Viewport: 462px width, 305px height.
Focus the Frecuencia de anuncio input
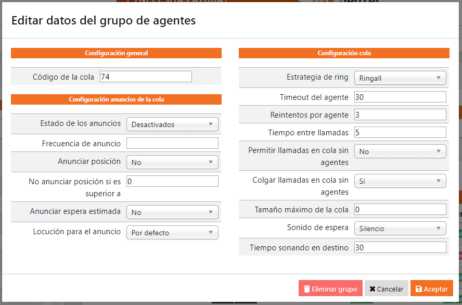[x=172, y=143]
